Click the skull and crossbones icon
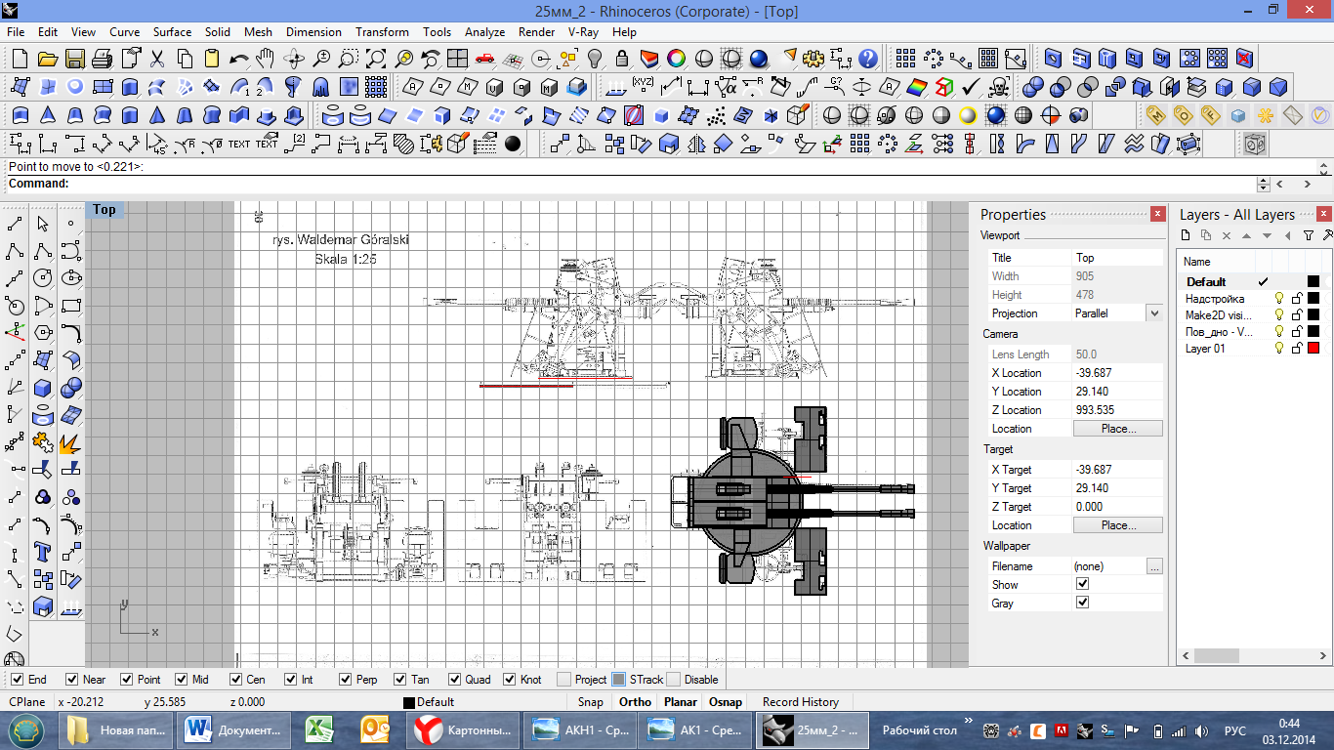Image resolution: width=1334 pixels, height=750 pixels. pyautogui.click(x=998, y=87)
